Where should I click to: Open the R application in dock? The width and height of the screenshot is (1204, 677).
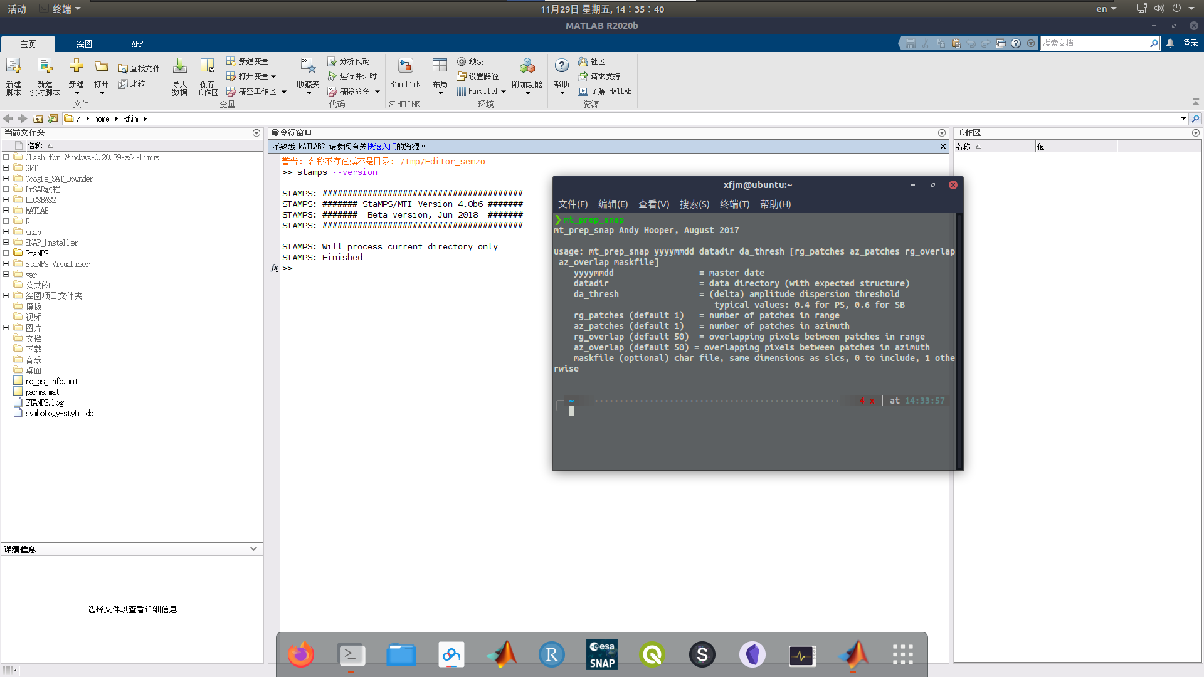(552, 654)
